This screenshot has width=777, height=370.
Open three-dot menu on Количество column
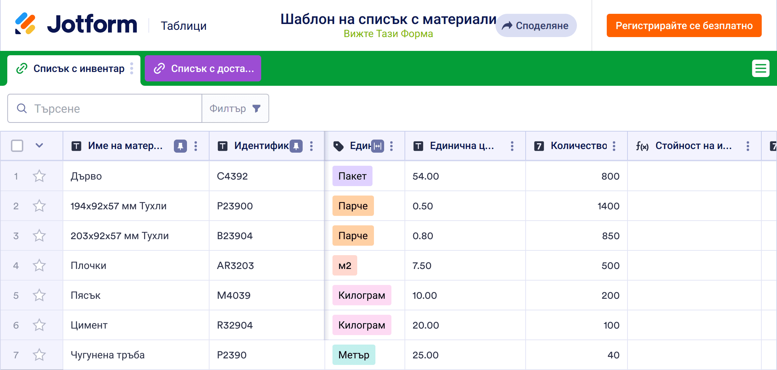pos(614,146)
